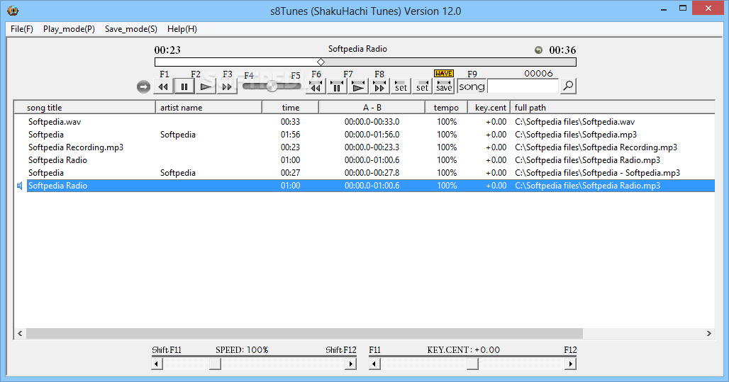Sort by the song title column header

coord(85,107)
